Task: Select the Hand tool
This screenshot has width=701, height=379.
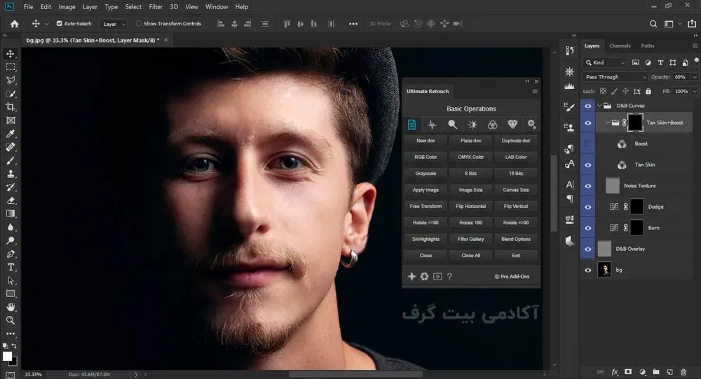Action: coord(11,307)
